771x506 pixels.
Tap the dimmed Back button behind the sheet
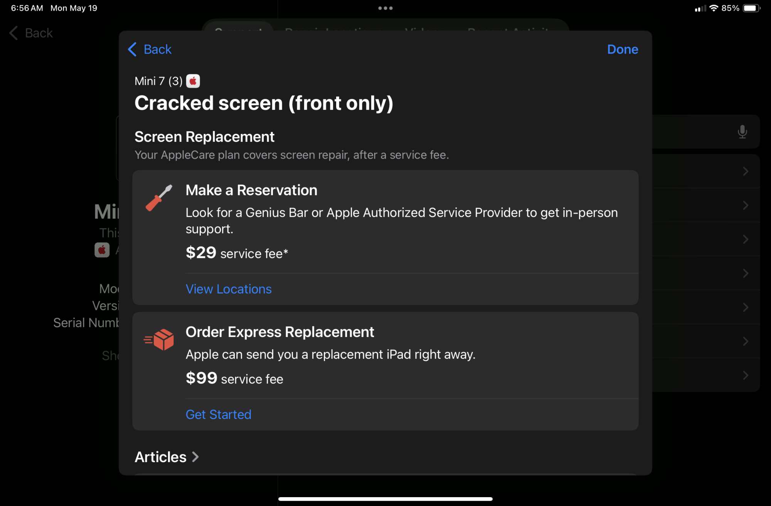pos(31,33)
